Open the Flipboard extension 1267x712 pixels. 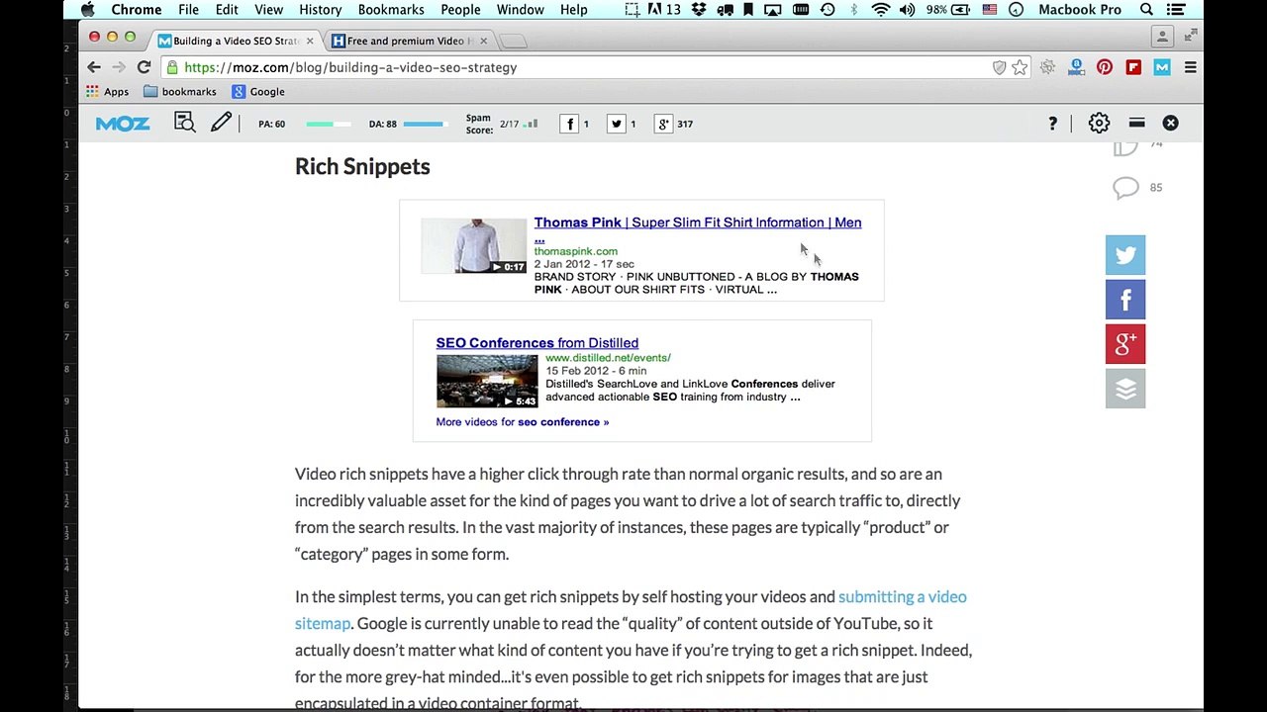(x=1133, y=67)
